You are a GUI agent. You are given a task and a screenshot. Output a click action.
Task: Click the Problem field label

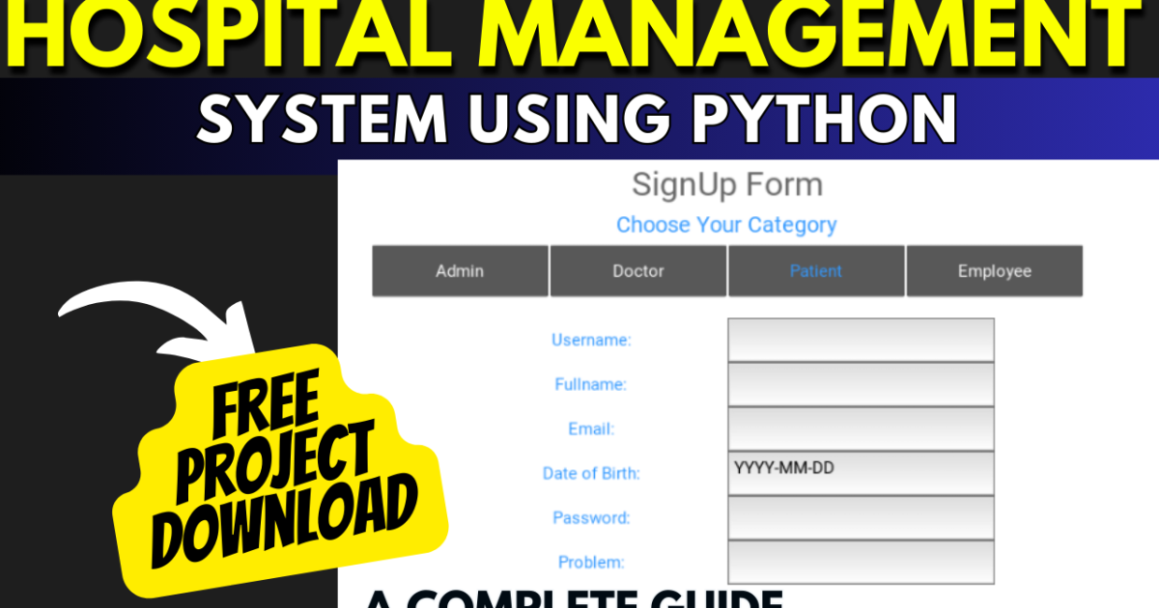coord(591,562)
